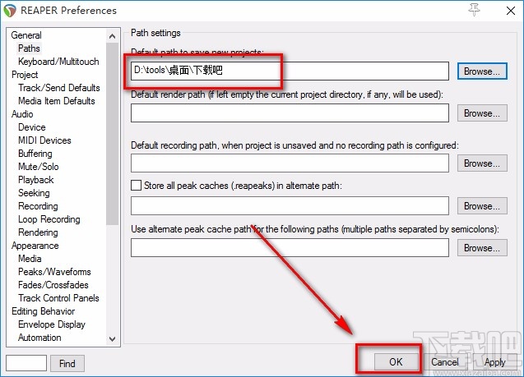Browse for alternate peak caches path
This screenshot has width=524, height=377.
click(482, 206)
